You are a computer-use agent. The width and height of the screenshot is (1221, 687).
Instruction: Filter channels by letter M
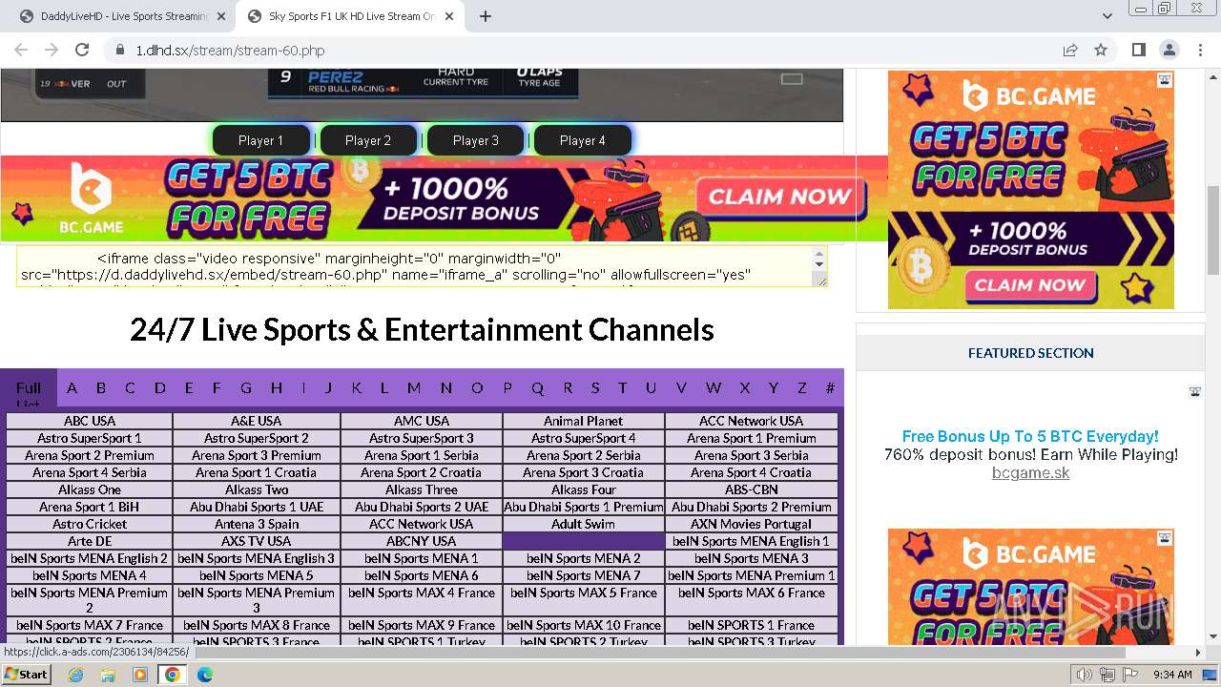414,387
